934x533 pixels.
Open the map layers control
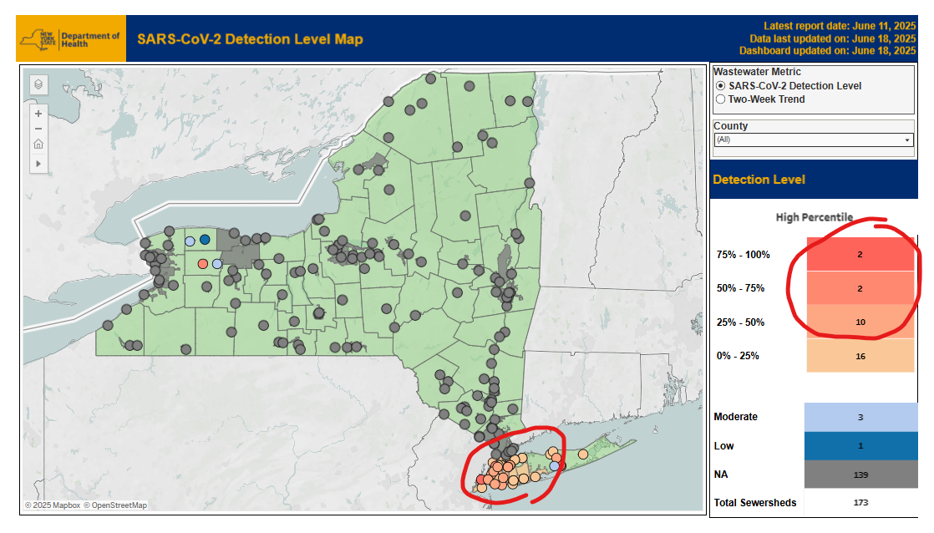(x=38, y=84)
